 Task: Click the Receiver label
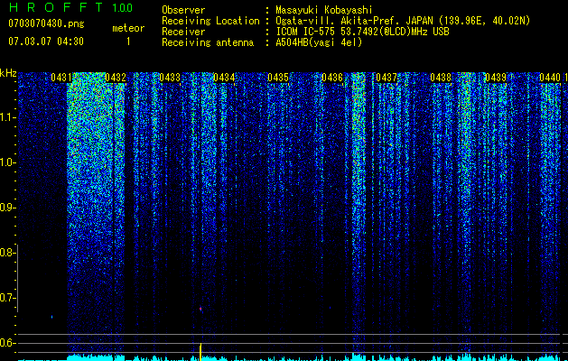(183, 32)
